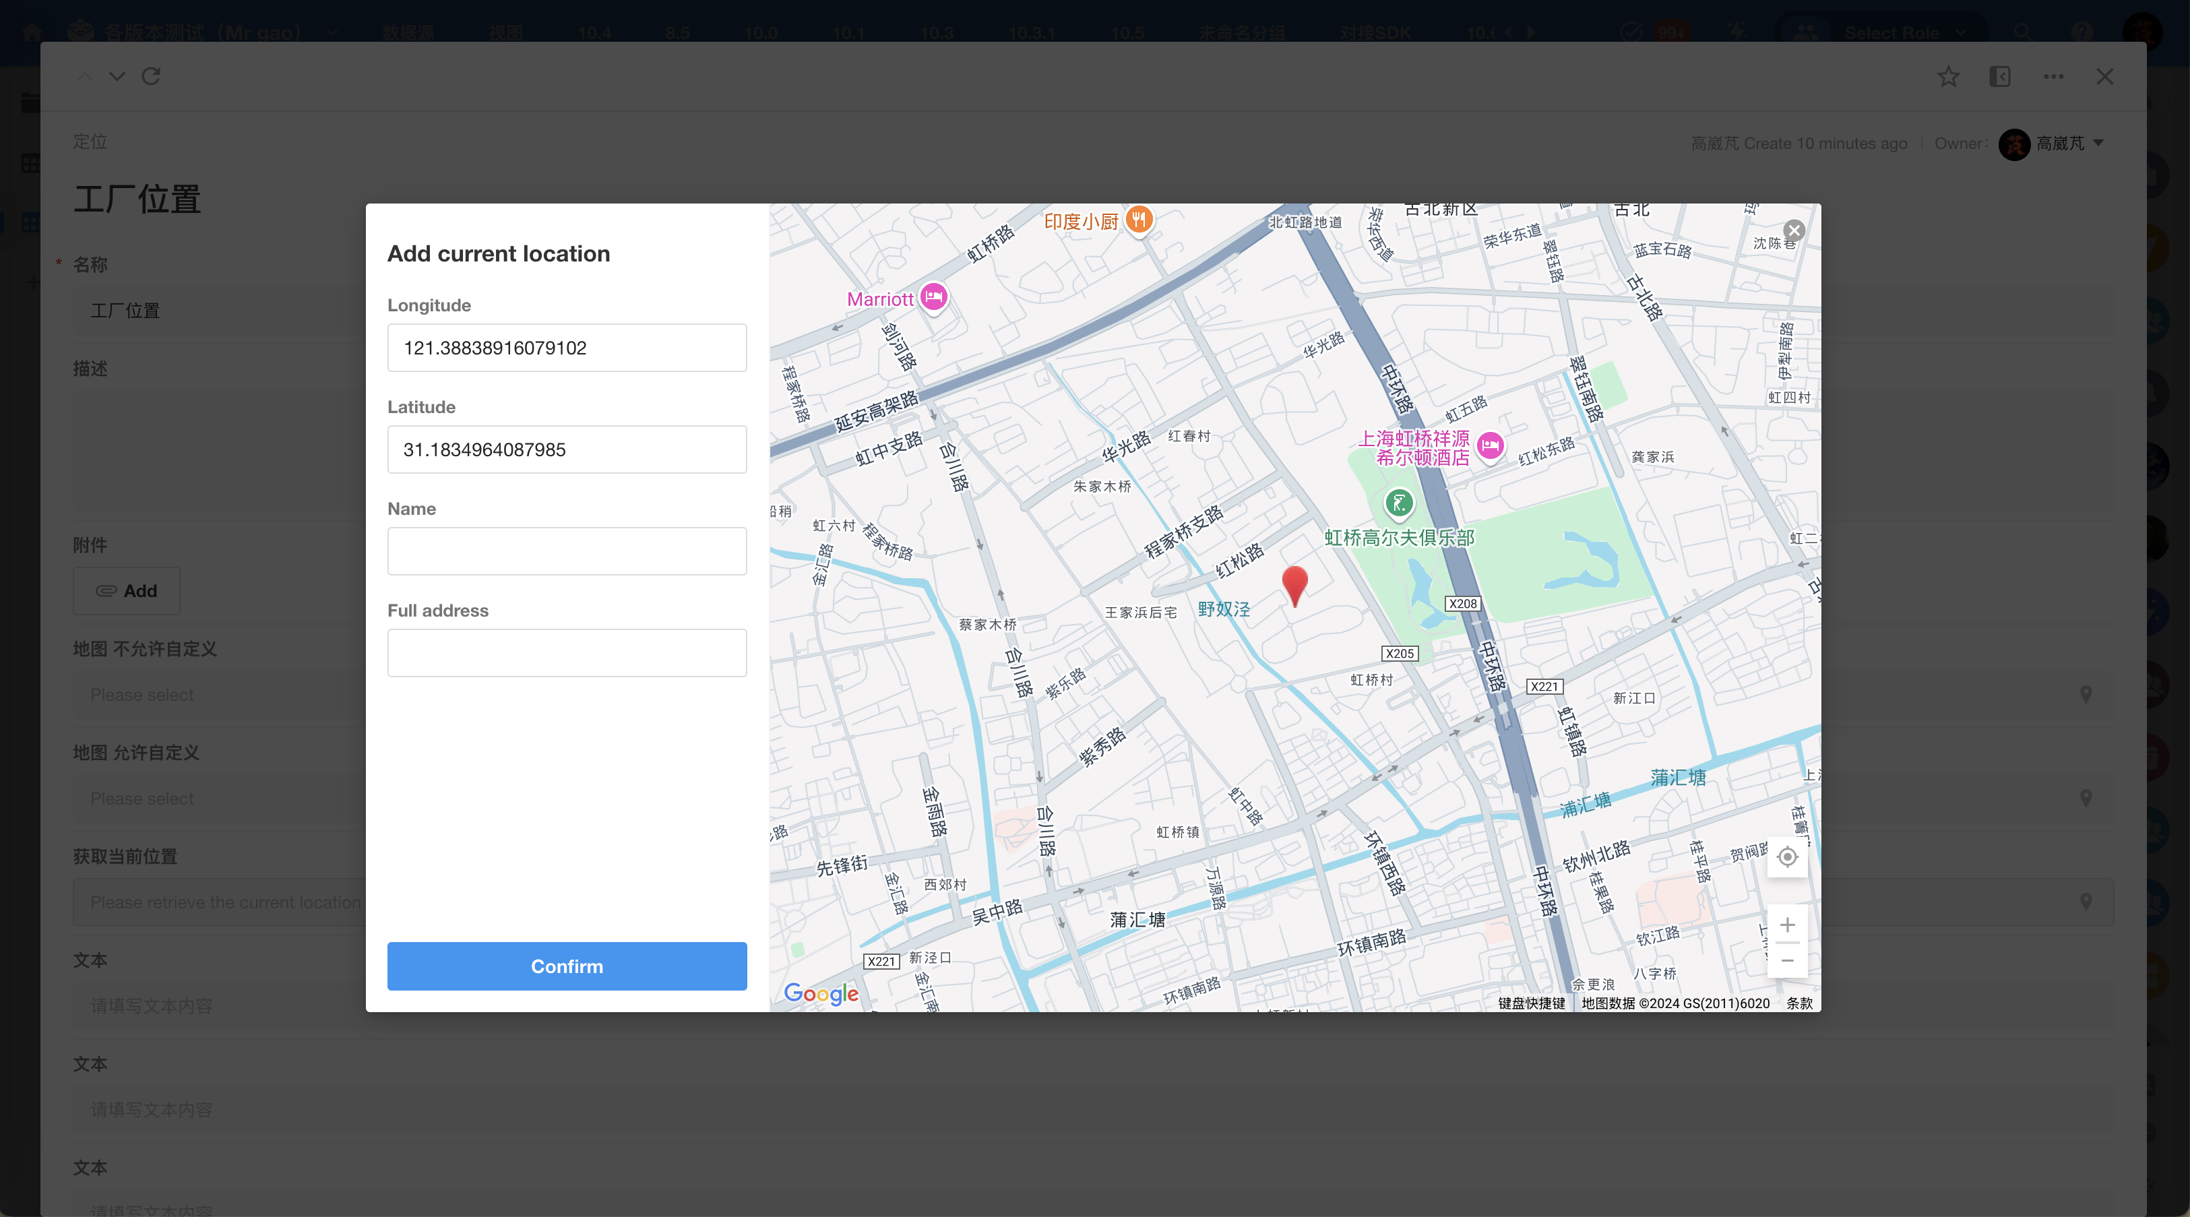
Task: Switch to the 数据源 tab
Action: point(408,32)
